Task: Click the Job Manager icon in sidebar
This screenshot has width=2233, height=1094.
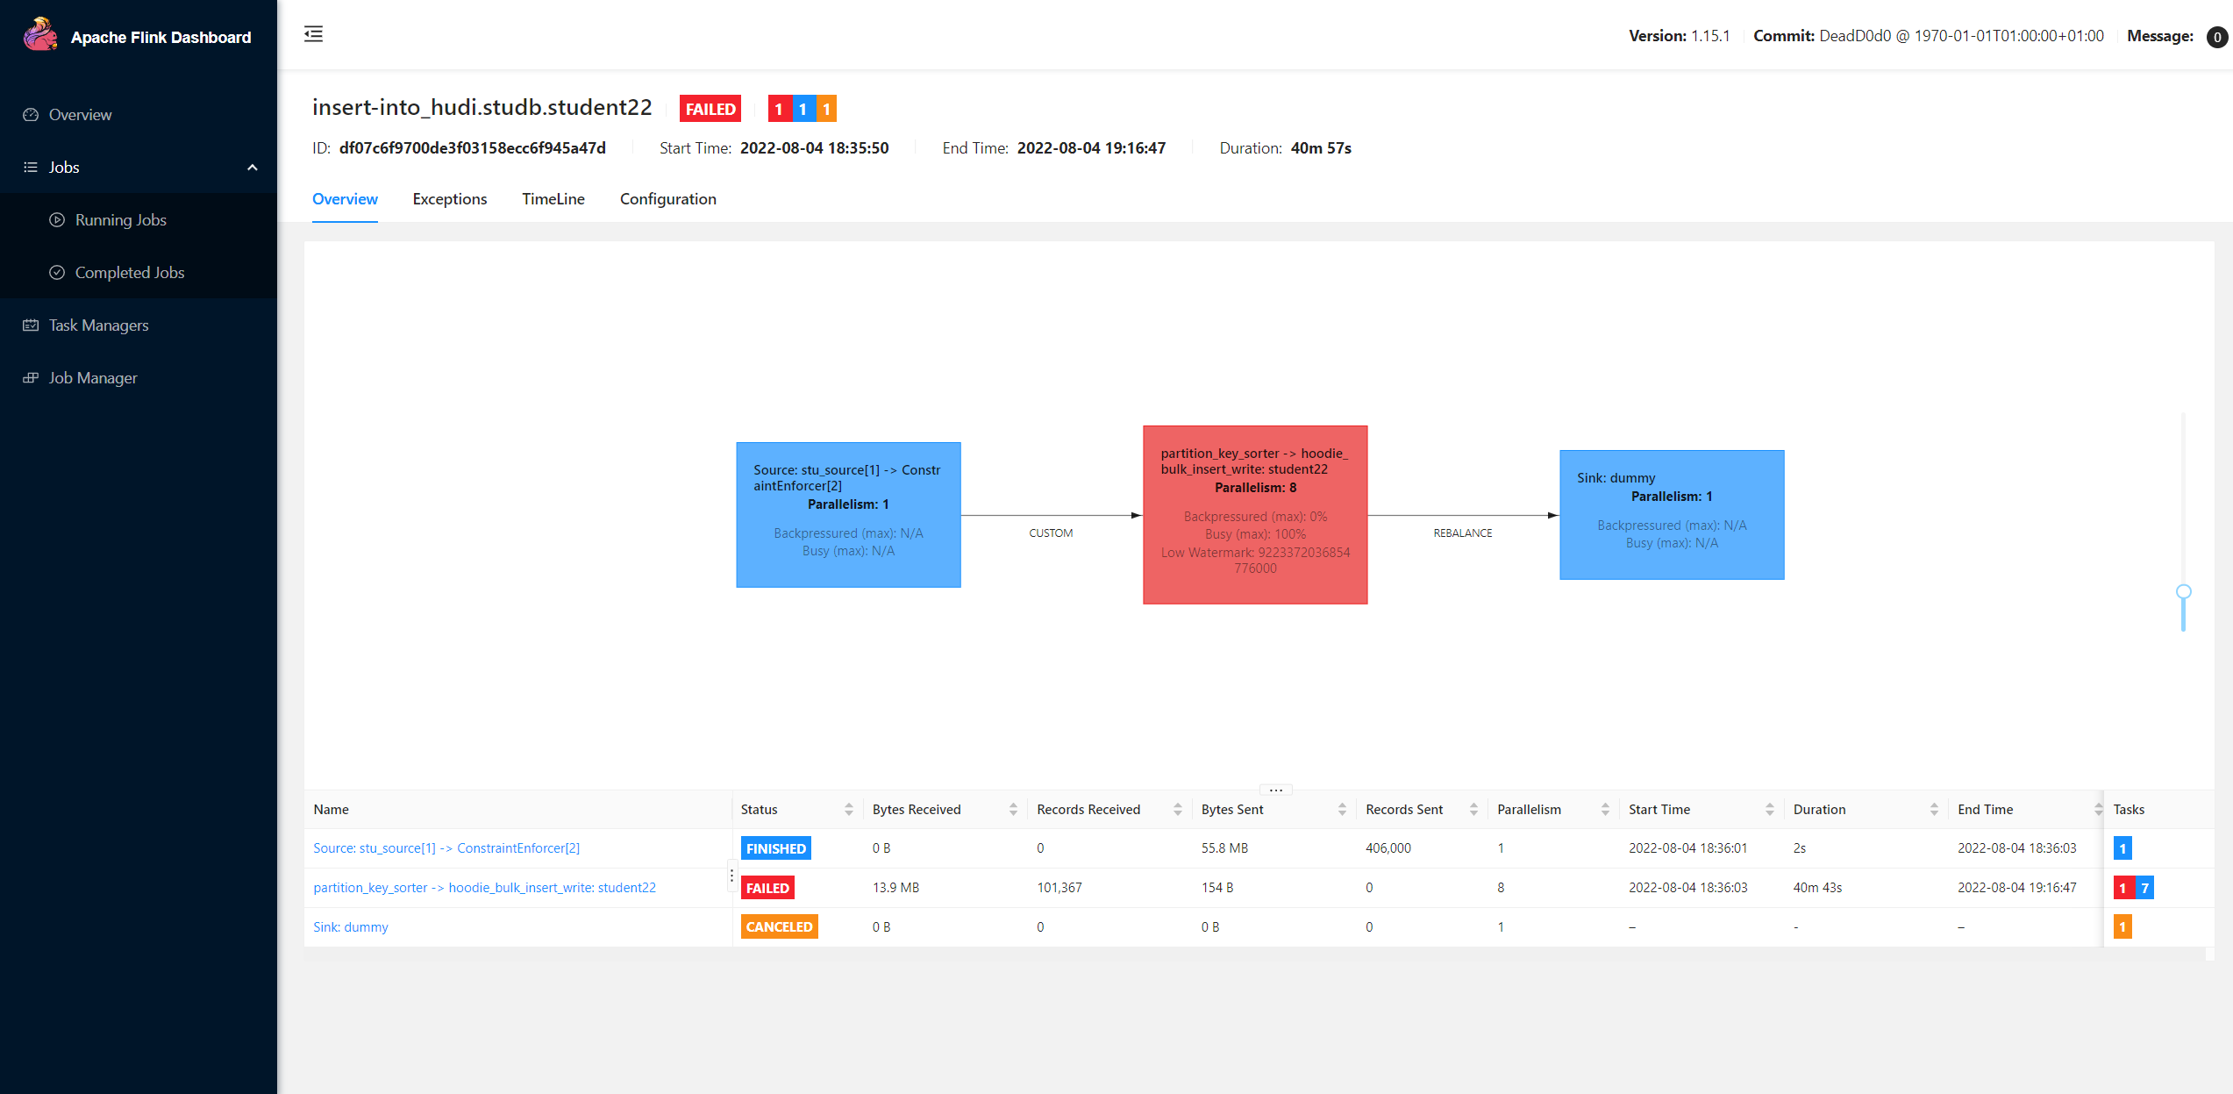Action: point(31,378)
